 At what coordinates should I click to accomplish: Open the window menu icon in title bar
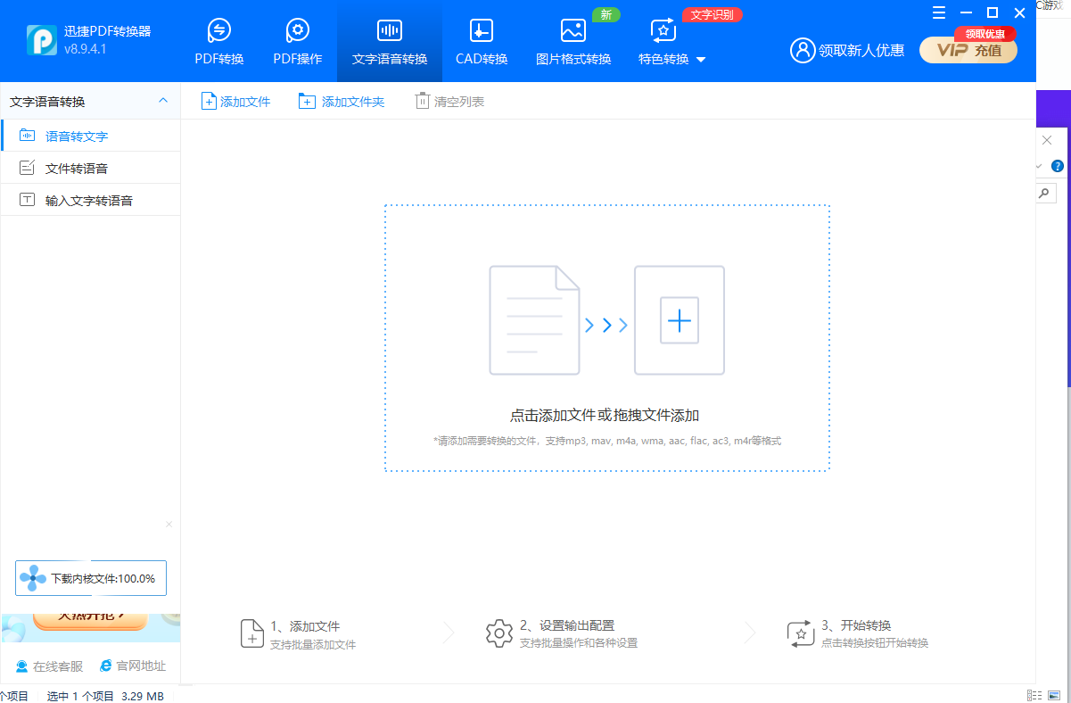tap(938, 12)
